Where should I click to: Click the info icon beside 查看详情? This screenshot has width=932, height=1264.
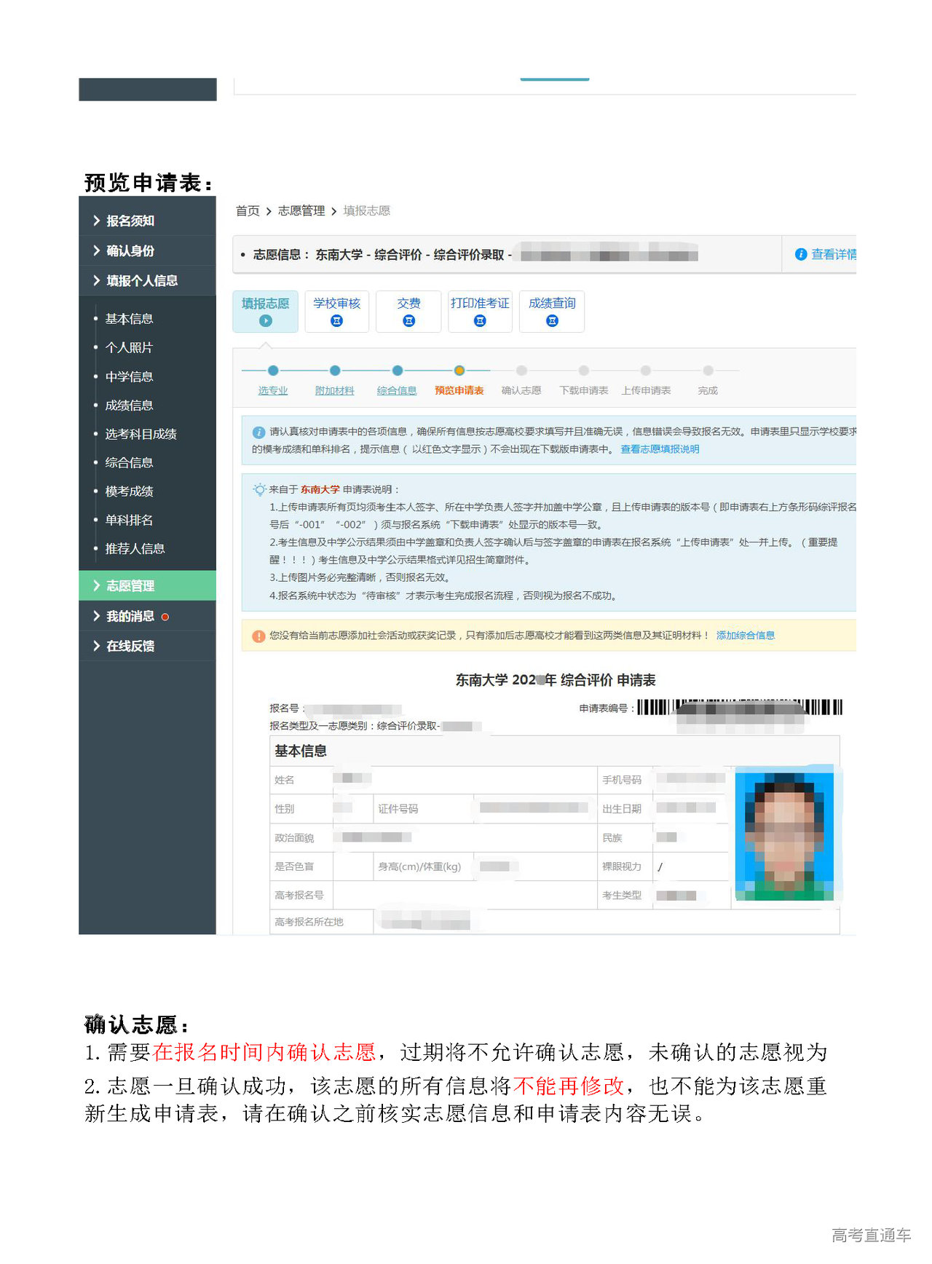pyautogui.click(x=801, y=254)
